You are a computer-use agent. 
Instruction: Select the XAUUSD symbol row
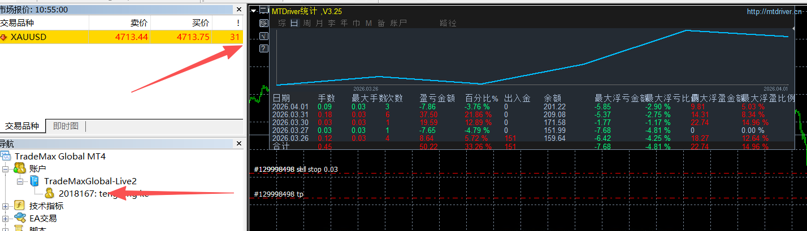tap(122, 37)
